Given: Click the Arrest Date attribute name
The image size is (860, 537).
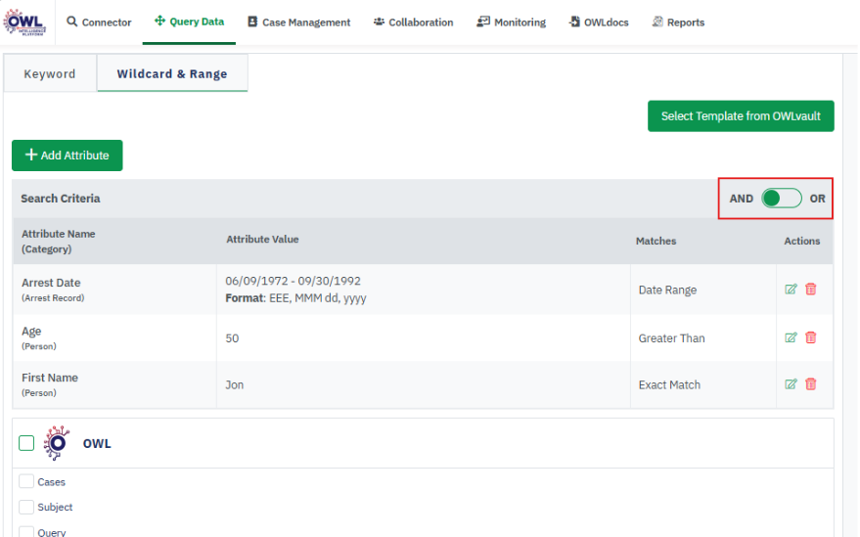Looking at the screenshot, I should 51,283.
